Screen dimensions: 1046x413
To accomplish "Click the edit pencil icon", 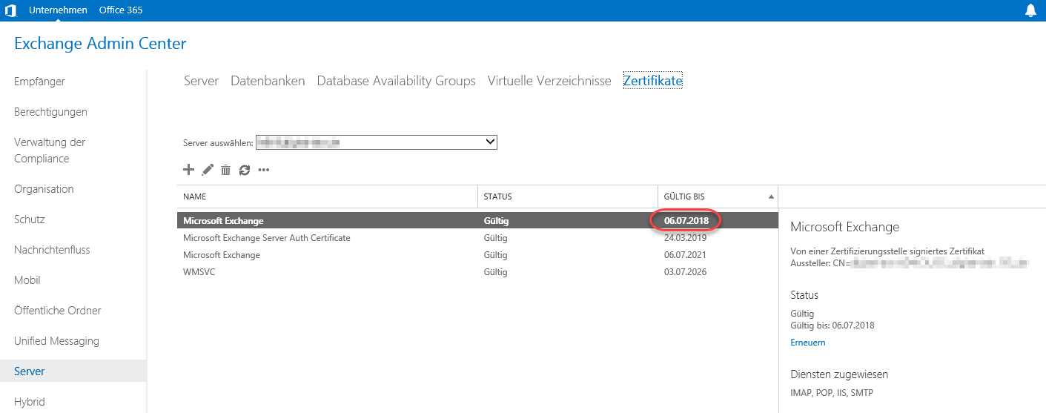I will click(x=208, y=170).
